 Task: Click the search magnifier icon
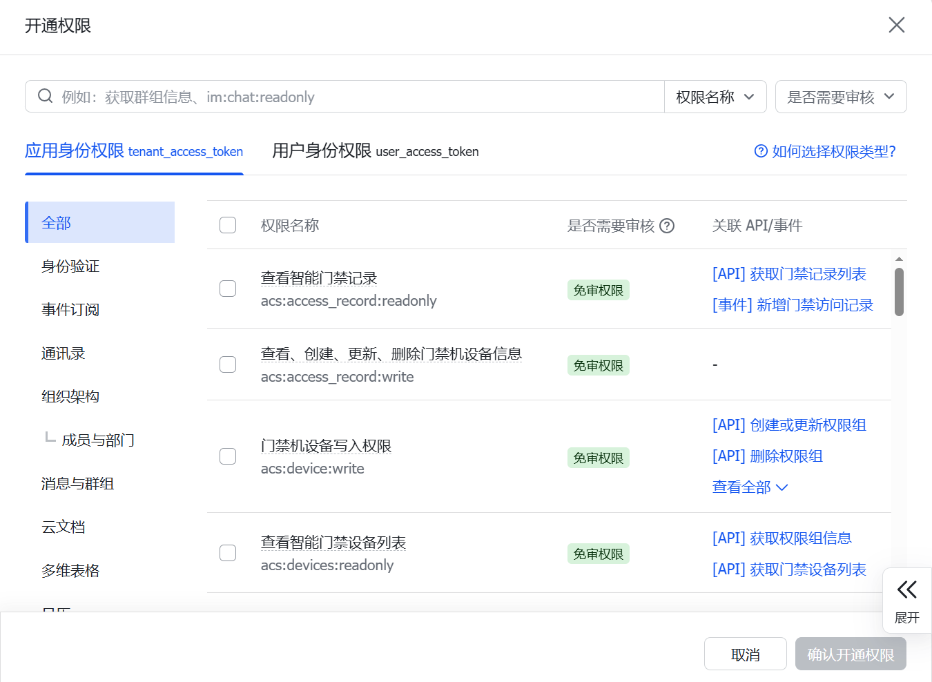tap(46, 96)
